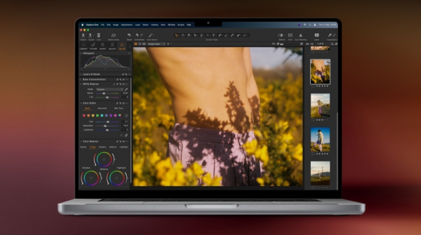Click the Color Editor color picker eyedropper

126,136
